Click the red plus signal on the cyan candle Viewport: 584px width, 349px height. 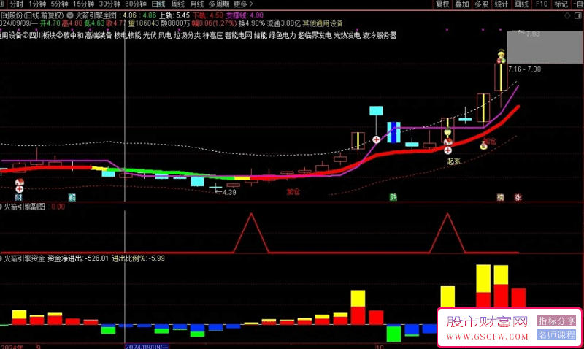[376, 139]
